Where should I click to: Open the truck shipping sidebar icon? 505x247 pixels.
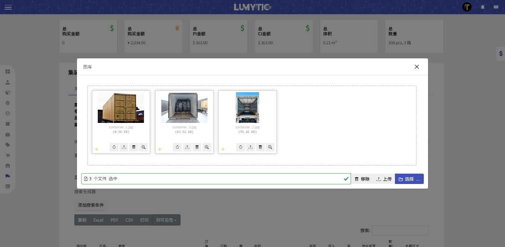8,176
